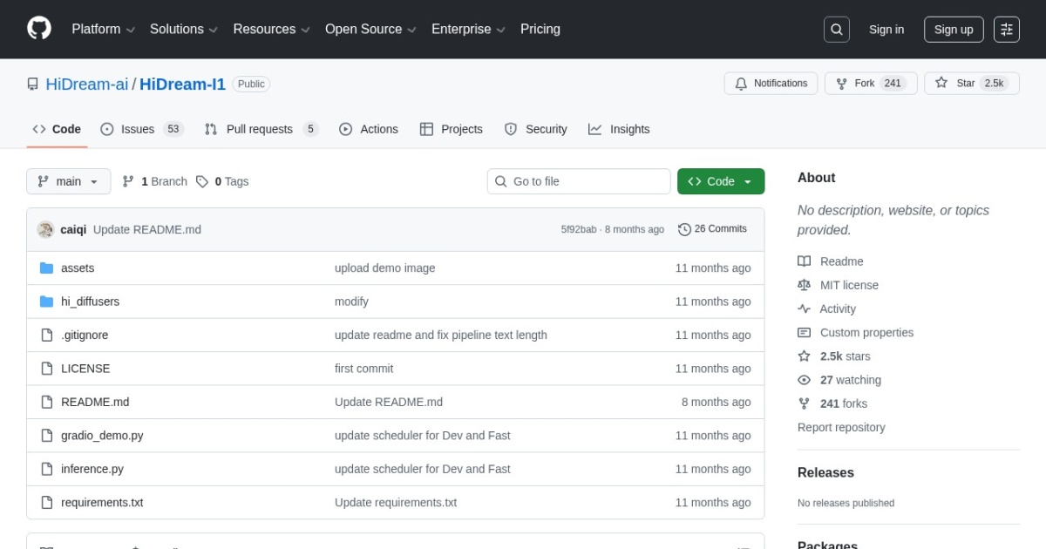Click the Sign up button

tap(953, 30)
